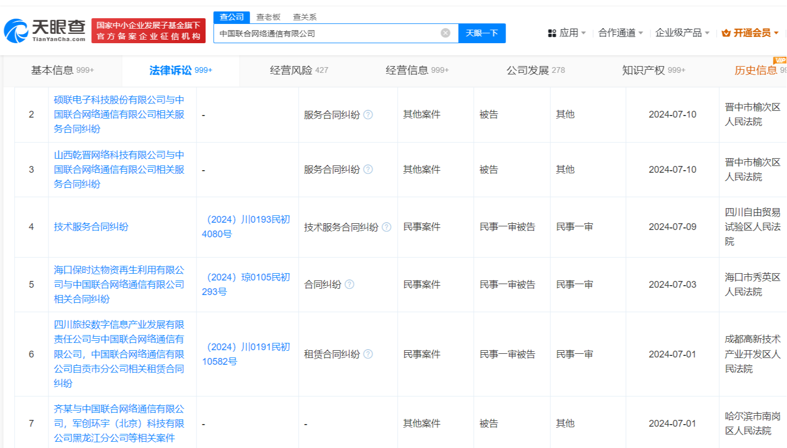Viewport: 787px width, 448px height.
Task: Open case 山西乾晋网络科技有限公司 服务合同纠纷
Action: [119, 170]
